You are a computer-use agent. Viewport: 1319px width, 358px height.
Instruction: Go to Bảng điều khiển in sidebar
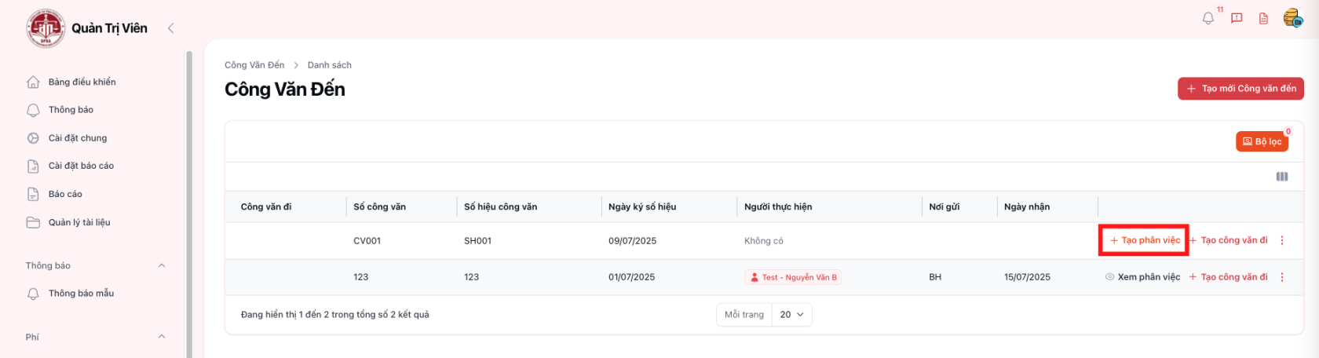tap(82, 82)
